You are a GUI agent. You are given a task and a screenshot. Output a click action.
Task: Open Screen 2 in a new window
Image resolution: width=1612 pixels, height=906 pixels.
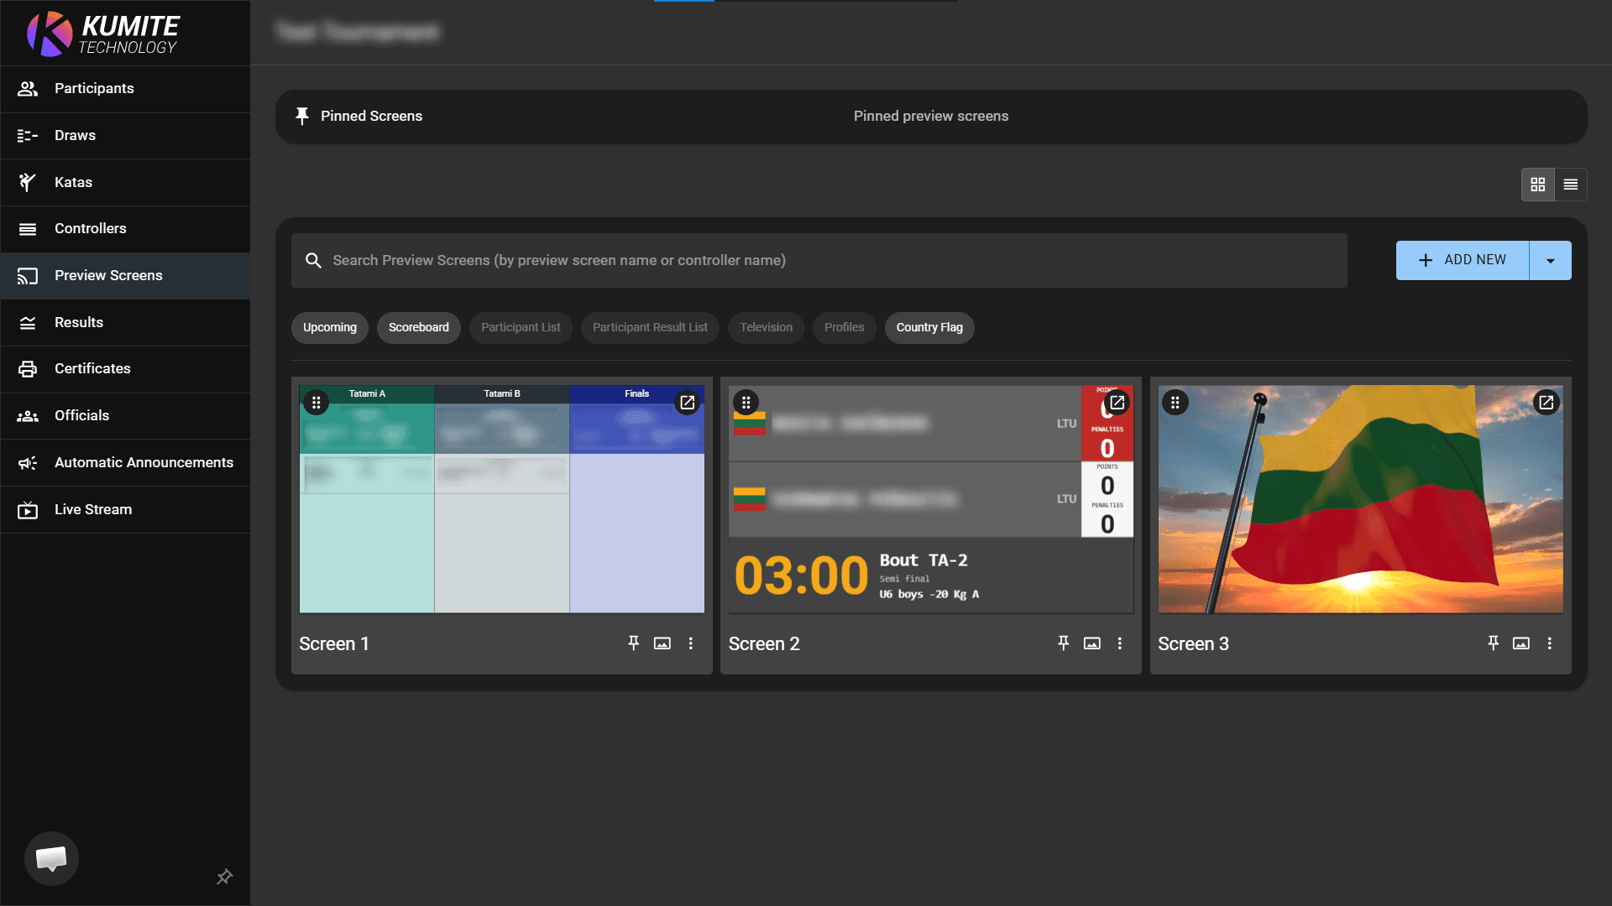[x=1117, y=403]
